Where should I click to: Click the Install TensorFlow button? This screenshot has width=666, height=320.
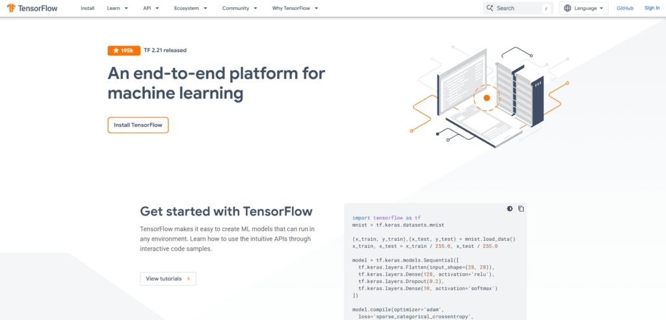pyautogui.click(x=138, y=125)
